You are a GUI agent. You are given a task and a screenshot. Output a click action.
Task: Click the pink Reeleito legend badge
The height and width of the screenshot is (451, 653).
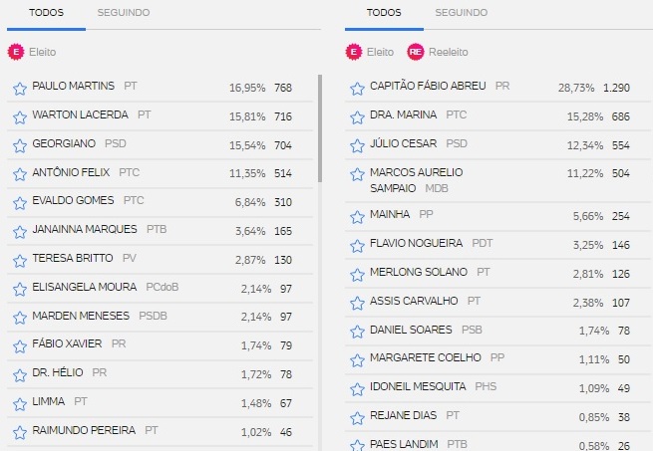tap(415, 52)
